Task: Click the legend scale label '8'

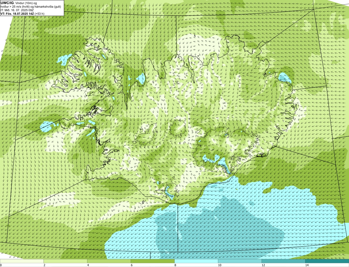Action: [x=175, y=265]
